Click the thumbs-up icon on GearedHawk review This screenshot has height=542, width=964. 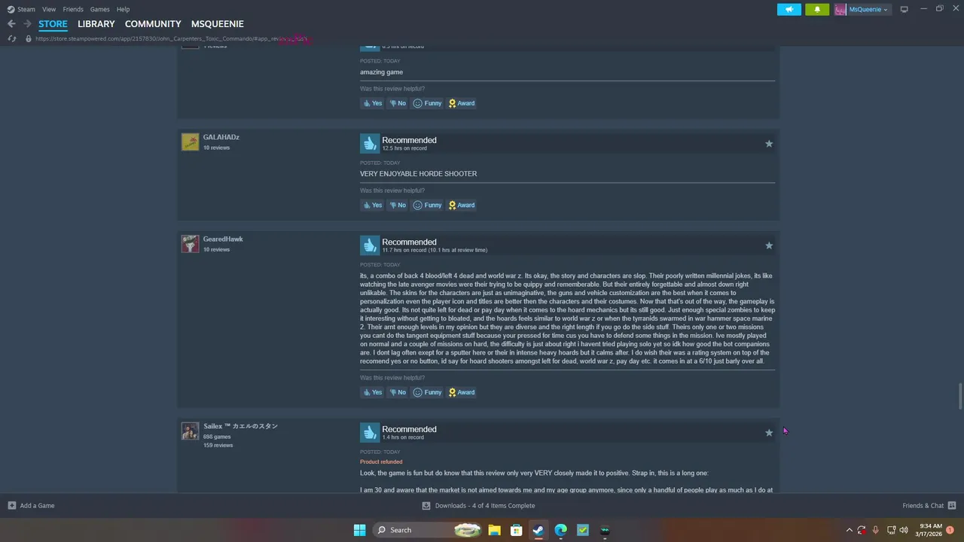[369, 245]
